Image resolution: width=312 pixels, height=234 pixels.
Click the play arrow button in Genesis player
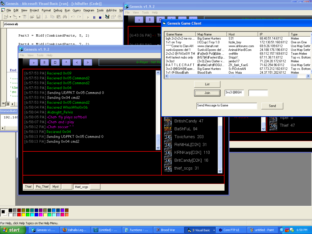[x=34, y=63]
